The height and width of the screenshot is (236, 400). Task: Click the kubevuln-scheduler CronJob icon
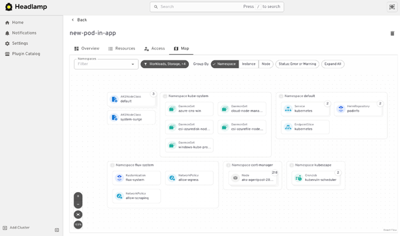tap(299, 178)
